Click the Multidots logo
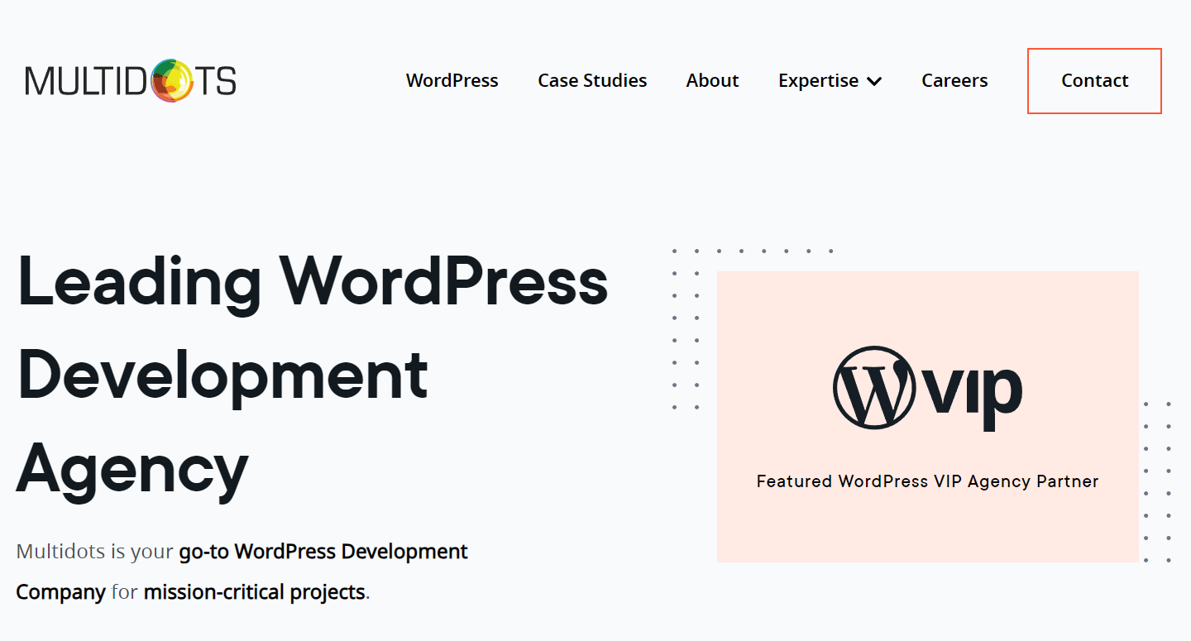The image size is (1191, 641). [131, 81]
